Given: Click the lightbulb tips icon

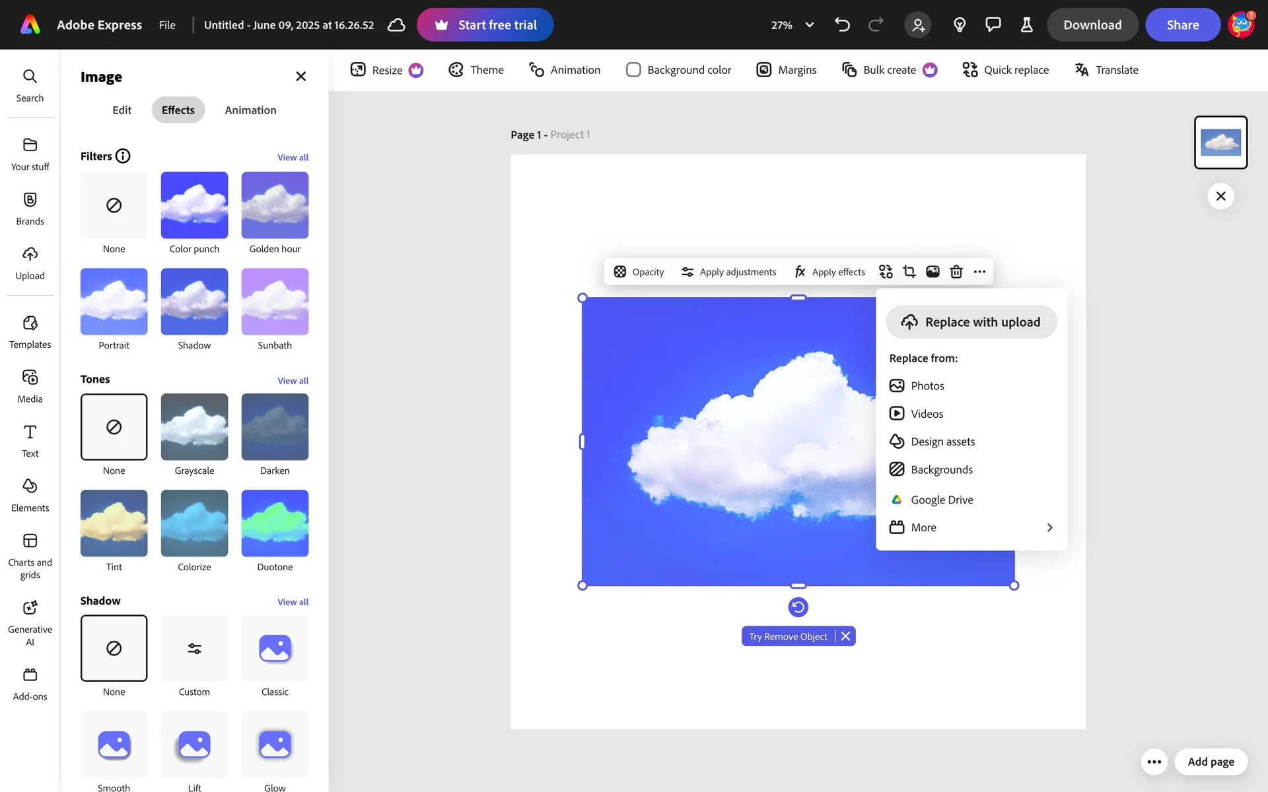Looking at the screenshot, I should 960,25.
